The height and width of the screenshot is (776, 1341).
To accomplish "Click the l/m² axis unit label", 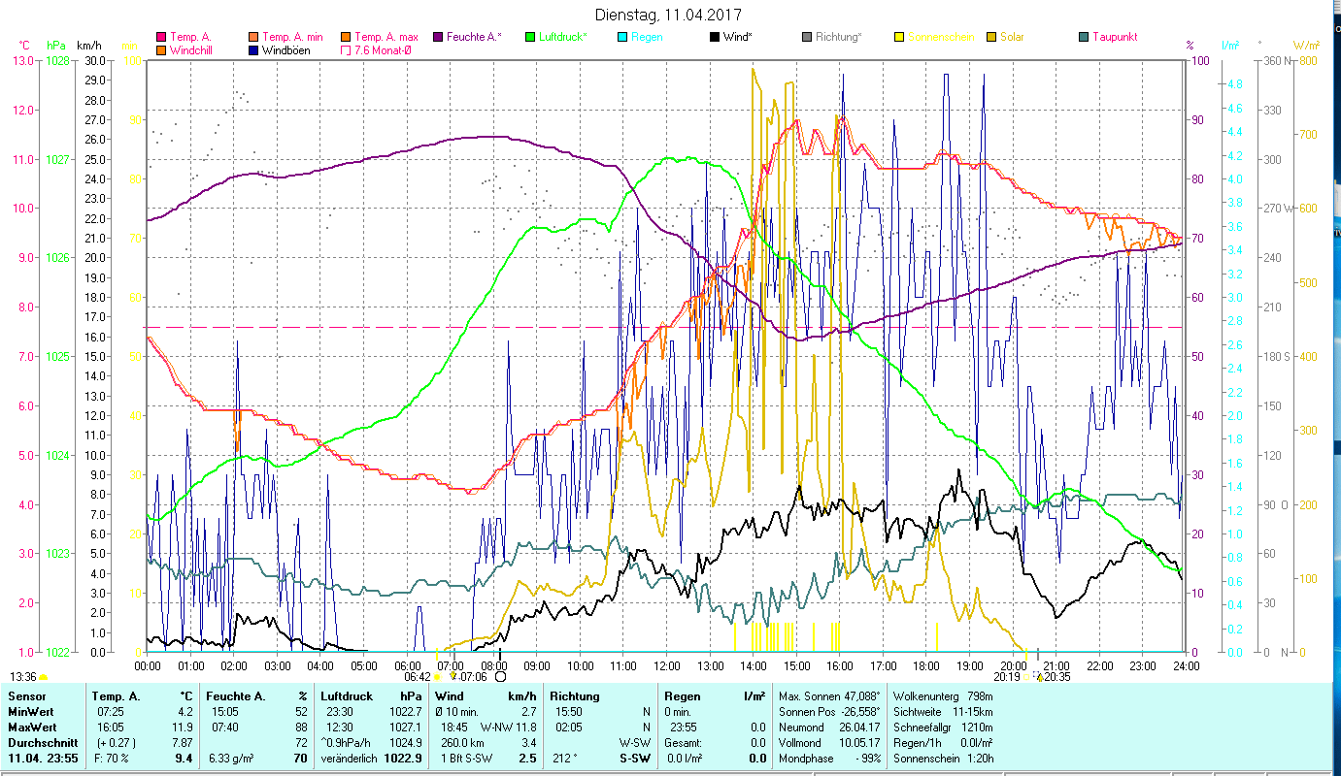I will (x=1228, y=46).
